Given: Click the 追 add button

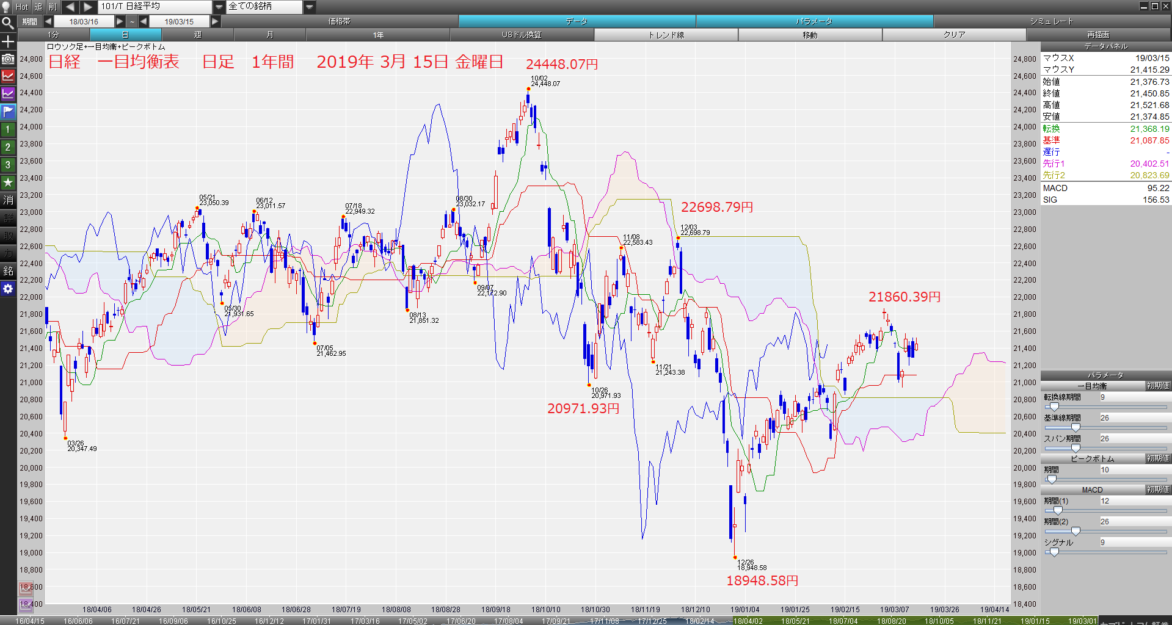Looking at the screenshot, I should [38, 7].
